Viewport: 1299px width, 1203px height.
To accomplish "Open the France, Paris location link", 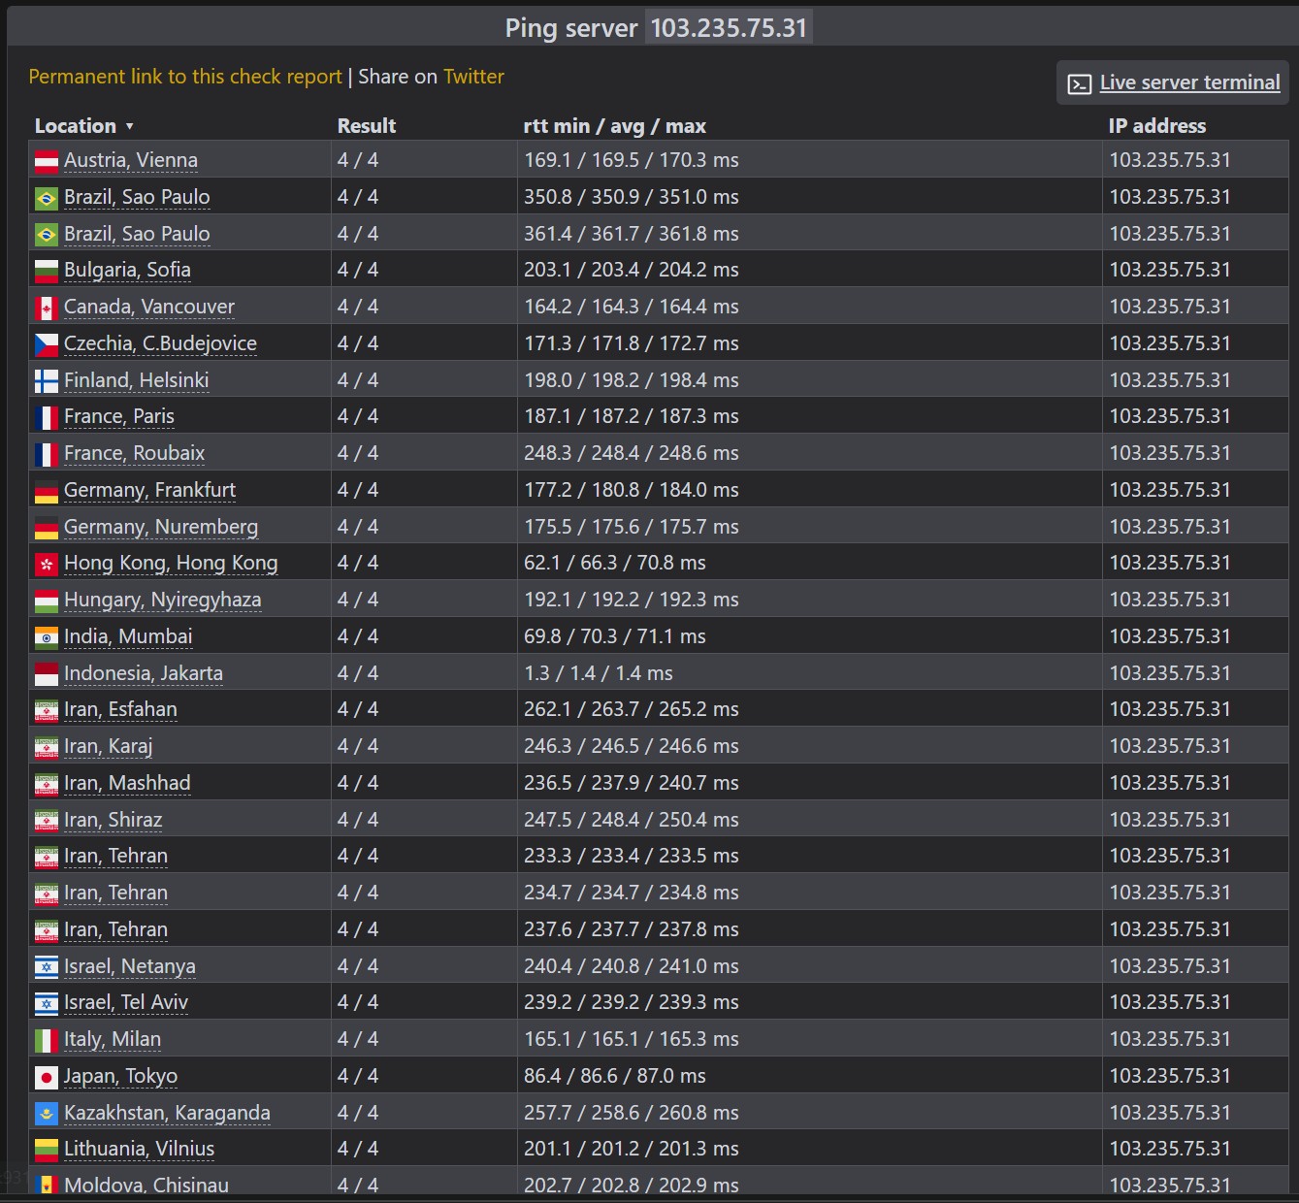I will coord(119,416).
